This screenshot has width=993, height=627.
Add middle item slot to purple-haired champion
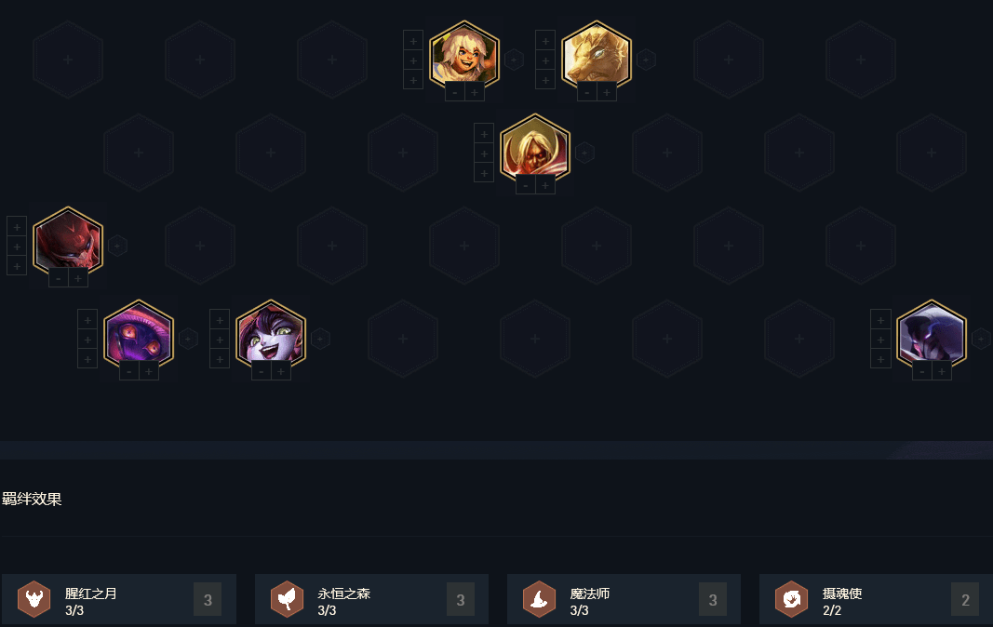(x=219, y=340)
